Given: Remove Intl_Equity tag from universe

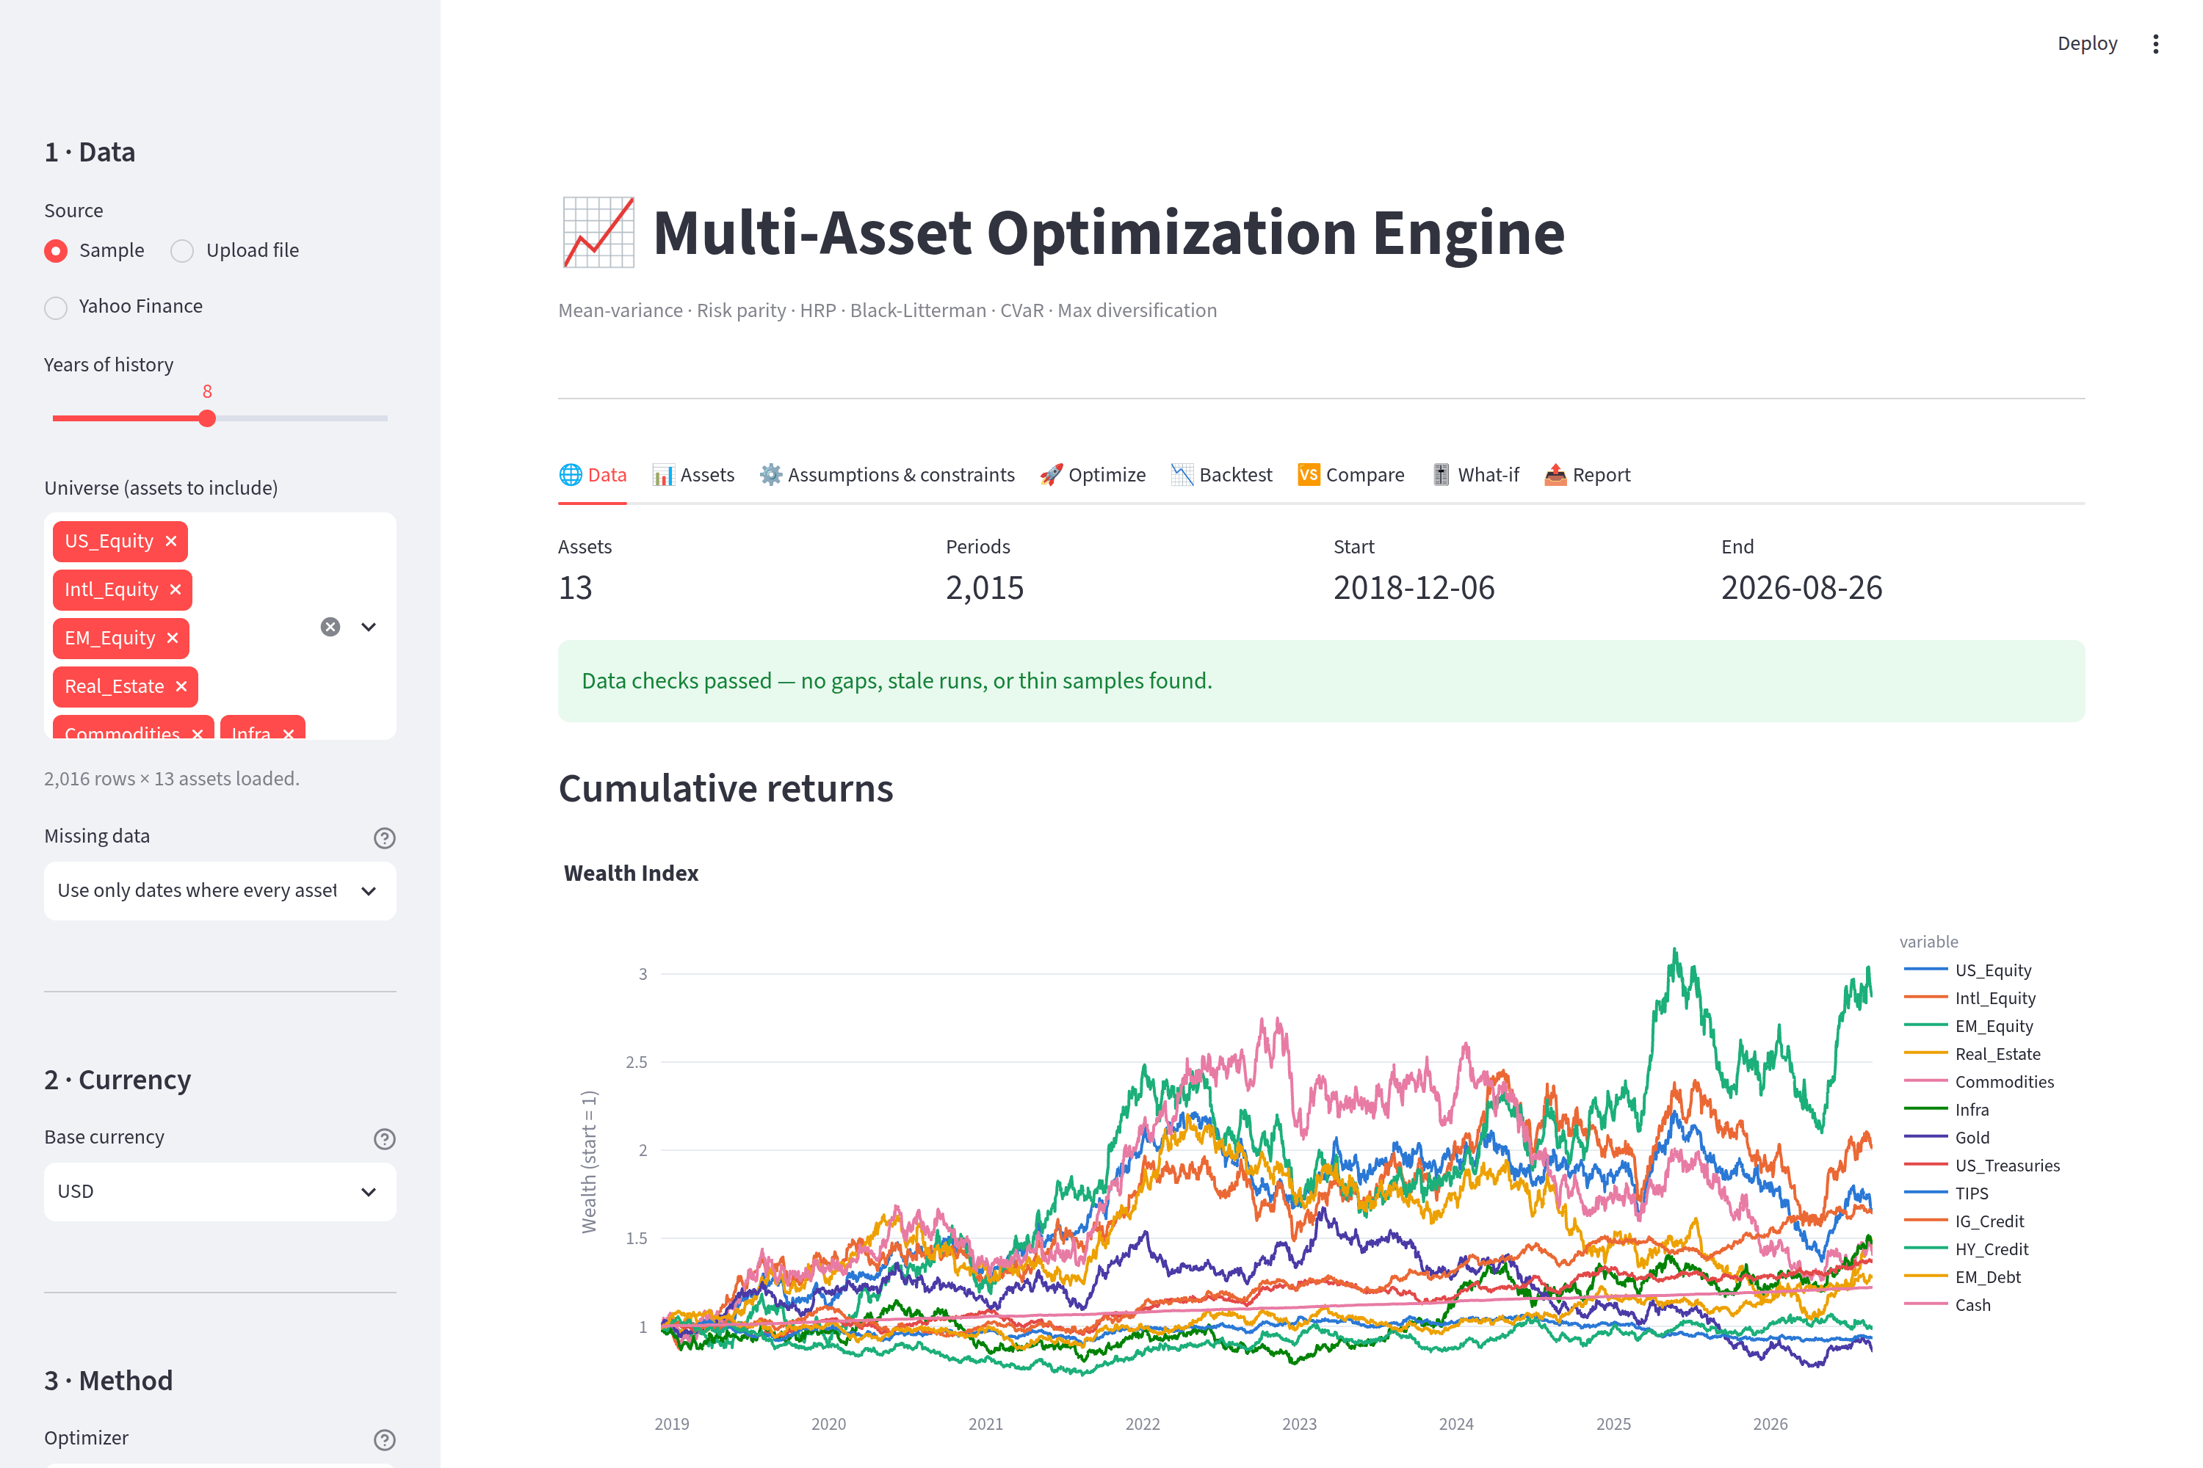Looking at the screenshot, I should point(176,590).
